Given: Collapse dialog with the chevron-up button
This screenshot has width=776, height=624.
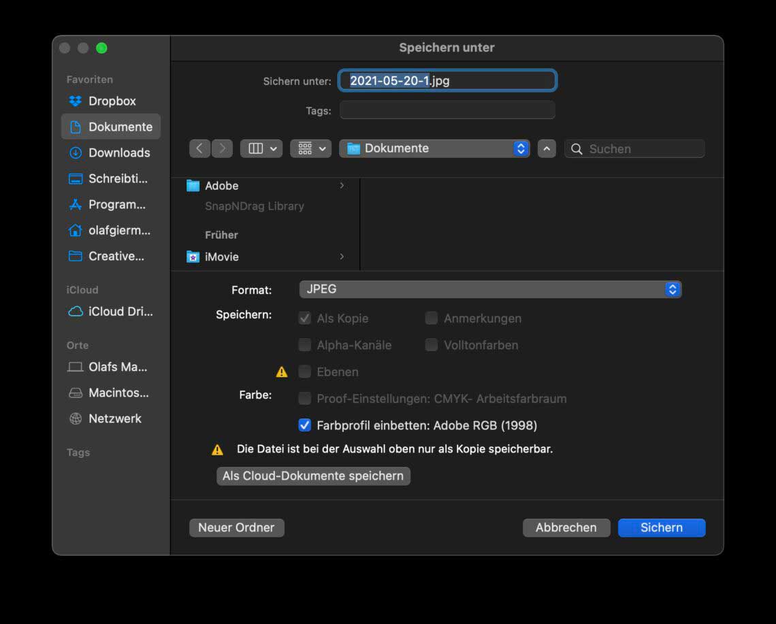Looking at the screenshot, I should click(547, 148).
